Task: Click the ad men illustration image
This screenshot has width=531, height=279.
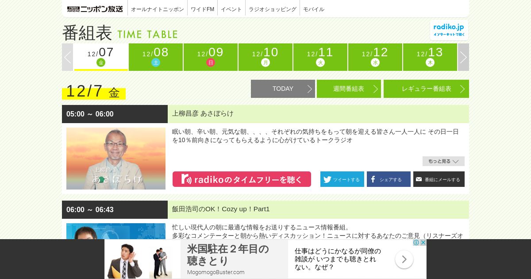Action: point(142,260)
